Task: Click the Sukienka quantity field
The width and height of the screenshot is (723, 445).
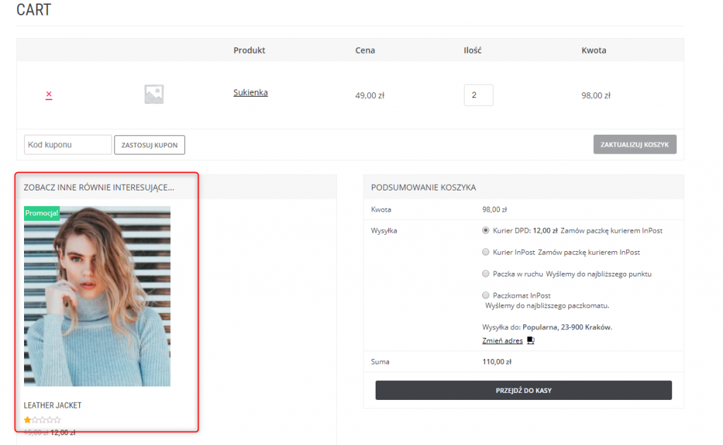Action: pyautogui.click(x=478, y=95)
